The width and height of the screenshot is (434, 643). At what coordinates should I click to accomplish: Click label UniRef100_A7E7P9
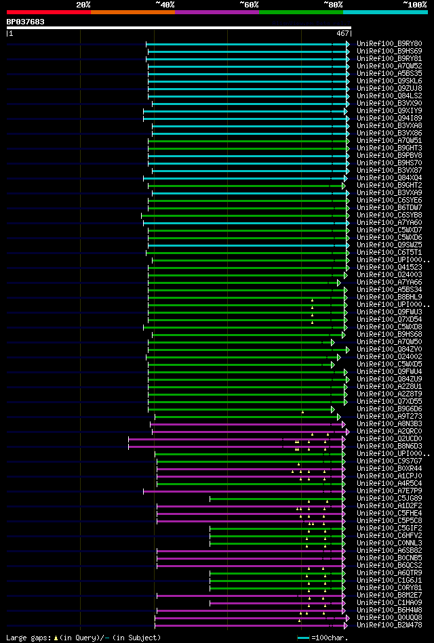coord(389,491)
